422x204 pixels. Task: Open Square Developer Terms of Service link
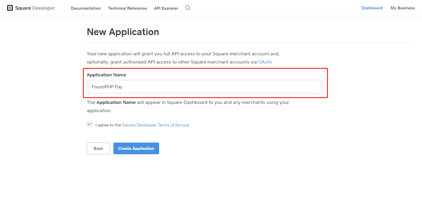click(x=156, y=125)
